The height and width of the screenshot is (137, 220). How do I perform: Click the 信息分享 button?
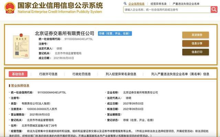196,43
